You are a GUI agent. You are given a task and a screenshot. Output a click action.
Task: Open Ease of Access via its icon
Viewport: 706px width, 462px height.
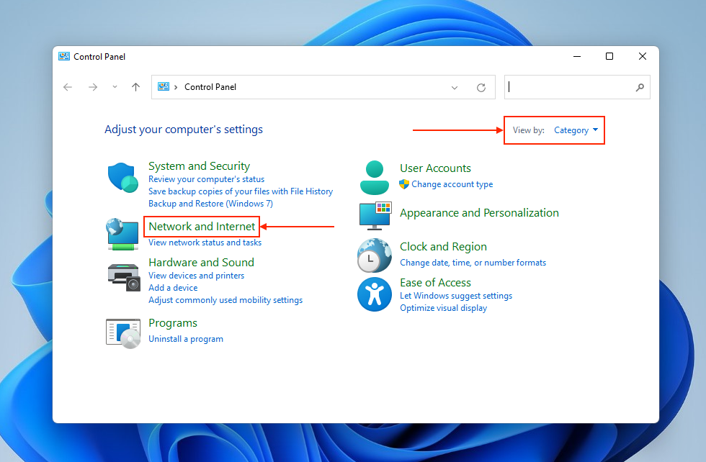click(374, 294)
